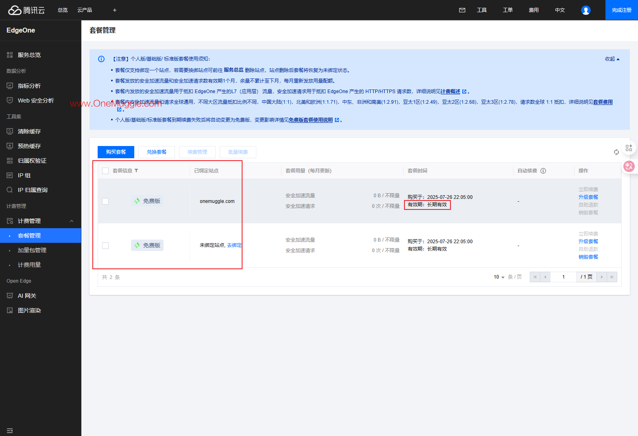Click the Tencent Cloud logo
The image size is (638, 436).
point(26,10)
